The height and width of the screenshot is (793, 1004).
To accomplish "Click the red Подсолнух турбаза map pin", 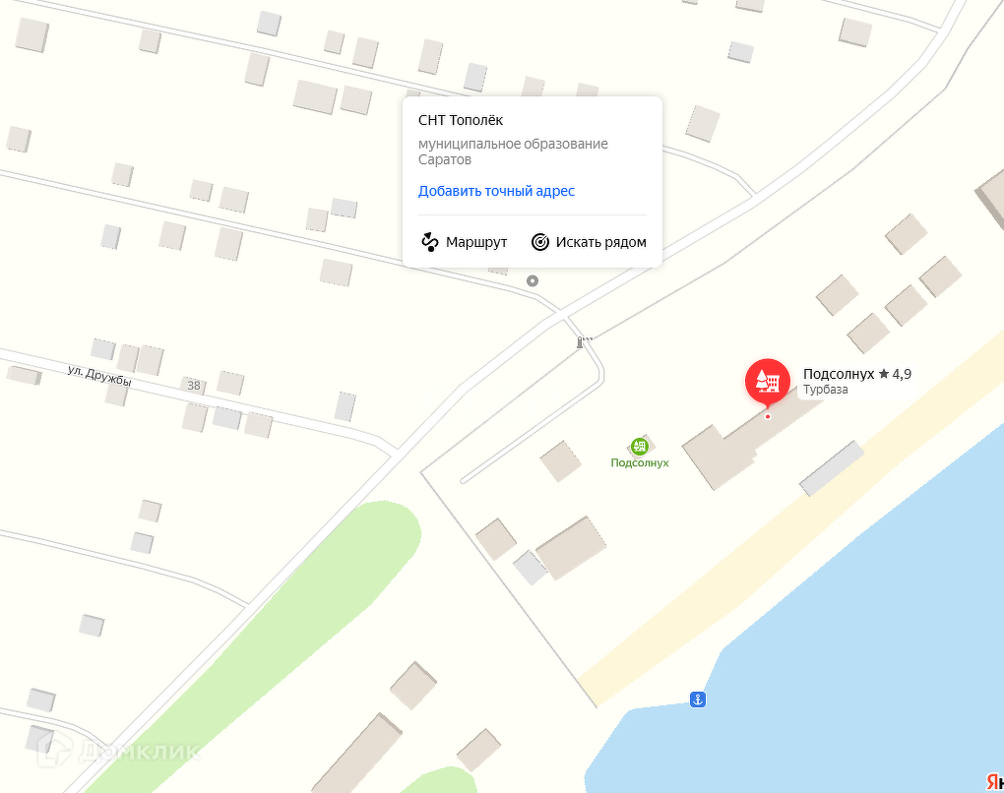I will tap(767, 383).
